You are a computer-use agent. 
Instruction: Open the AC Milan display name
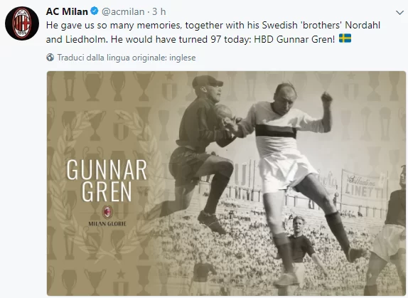pos(67,11)
